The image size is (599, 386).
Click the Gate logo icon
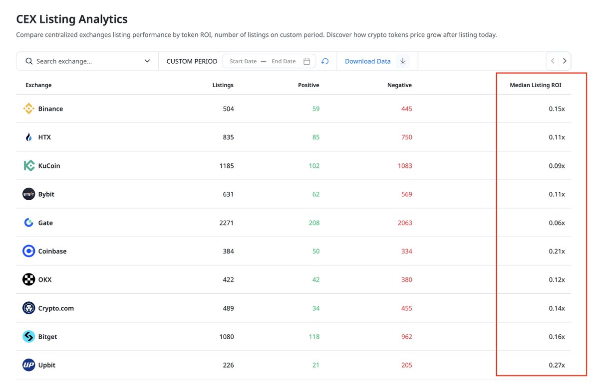[x=29, y=223]
